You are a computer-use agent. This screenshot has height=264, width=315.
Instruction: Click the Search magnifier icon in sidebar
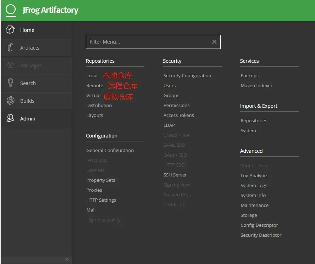click(10, 83)
